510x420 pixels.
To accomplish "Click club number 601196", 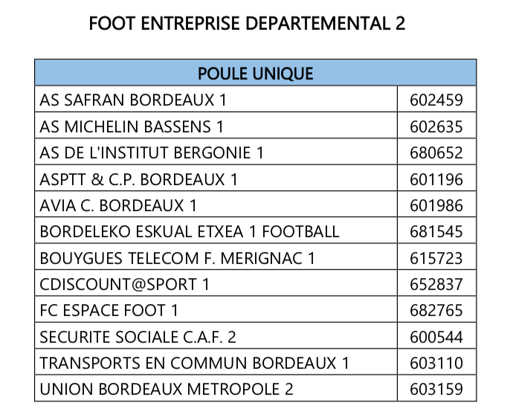I will (x=436, y=178).
